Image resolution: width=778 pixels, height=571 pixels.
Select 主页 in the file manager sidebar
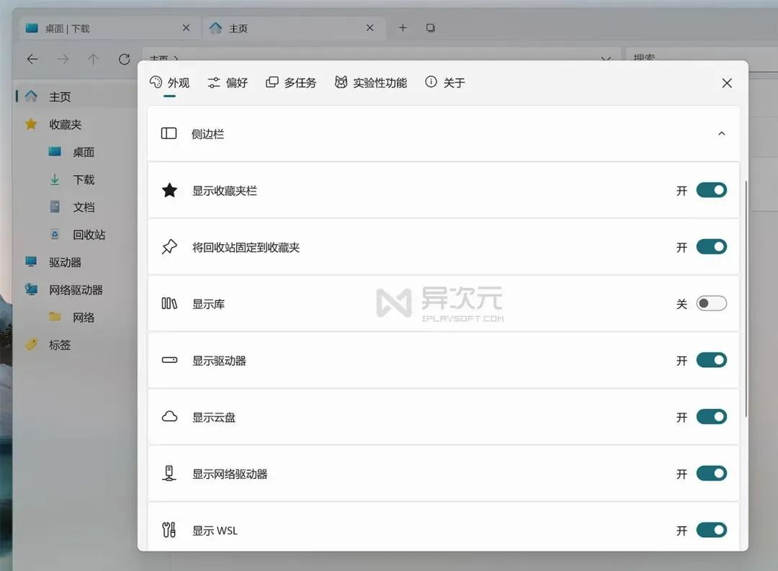(74, 96)
